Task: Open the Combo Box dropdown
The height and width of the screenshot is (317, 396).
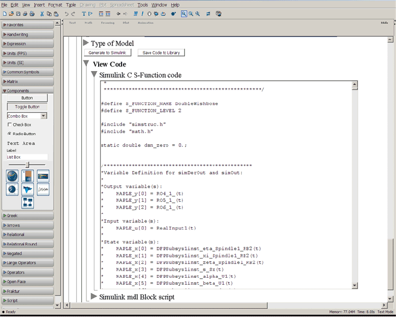Action: click(x=43, y=116)
